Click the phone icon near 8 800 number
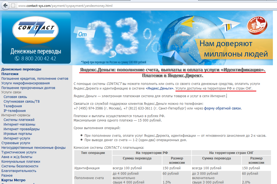 [x=17, y=58]
